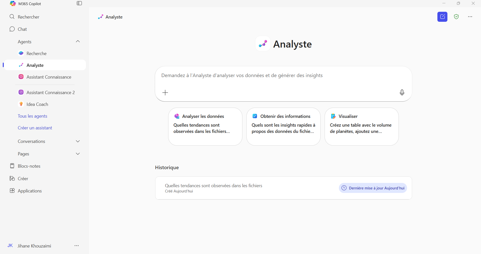Open the history item about tendances observées
Screen dimensions: 481x254
tap(213, 188)
